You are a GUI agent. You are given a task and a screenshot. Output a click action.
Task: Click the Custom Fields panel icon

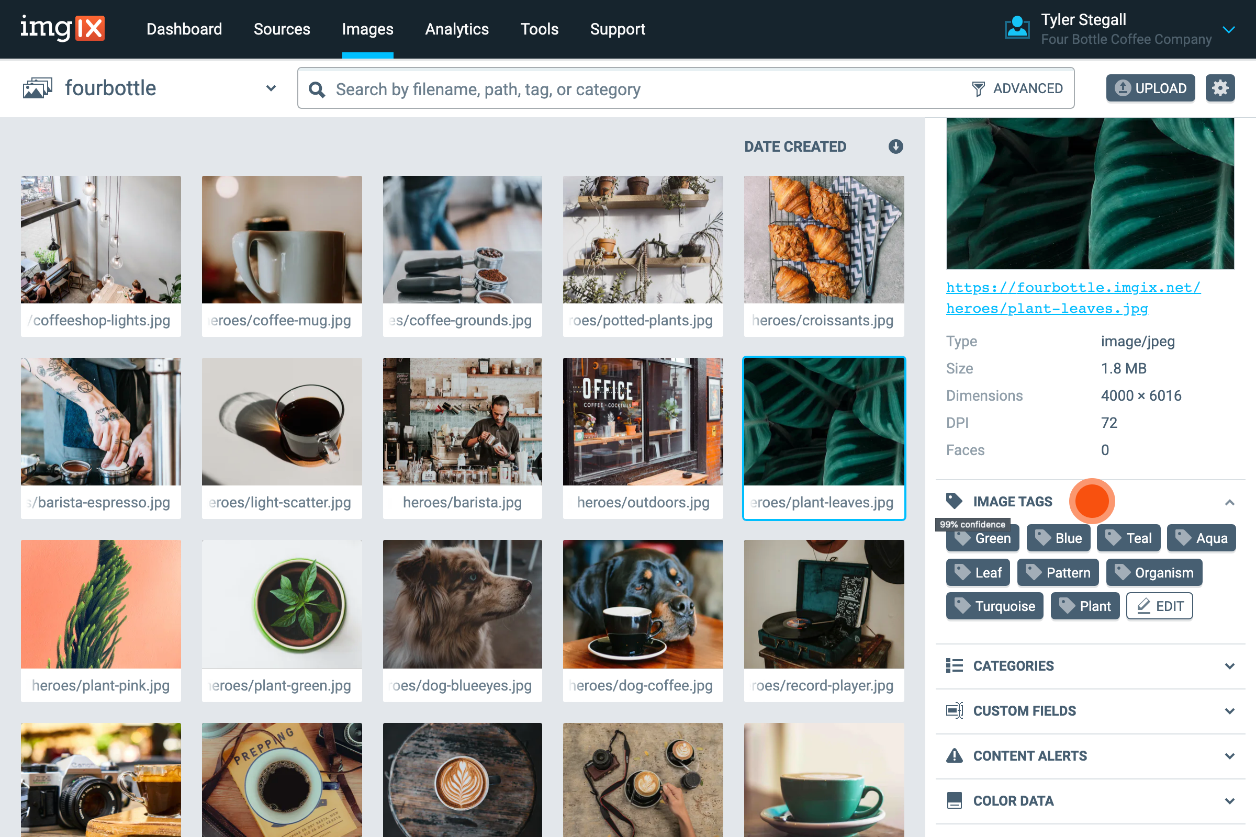[x=954, y=710]
